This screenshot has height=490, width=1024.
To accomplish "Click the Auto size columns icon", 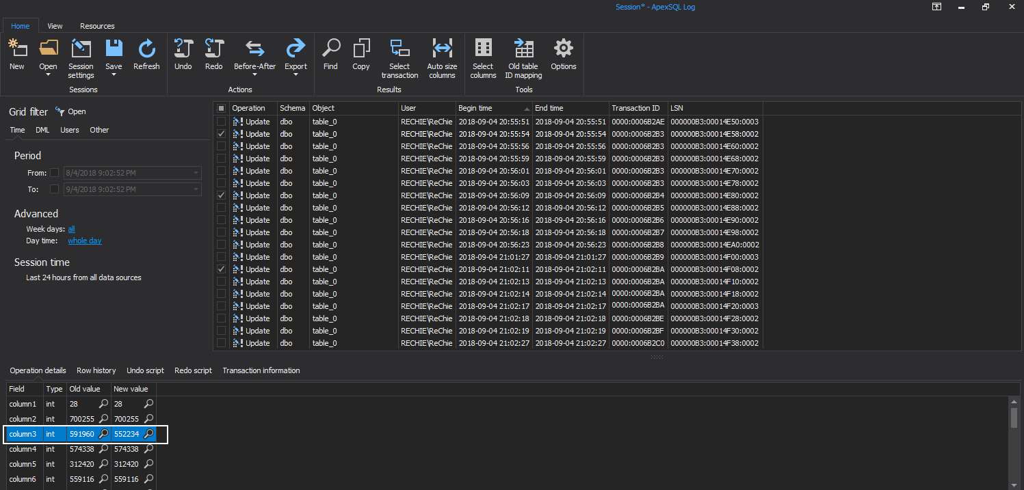I will pyautogui.click(x=442, y=48).
